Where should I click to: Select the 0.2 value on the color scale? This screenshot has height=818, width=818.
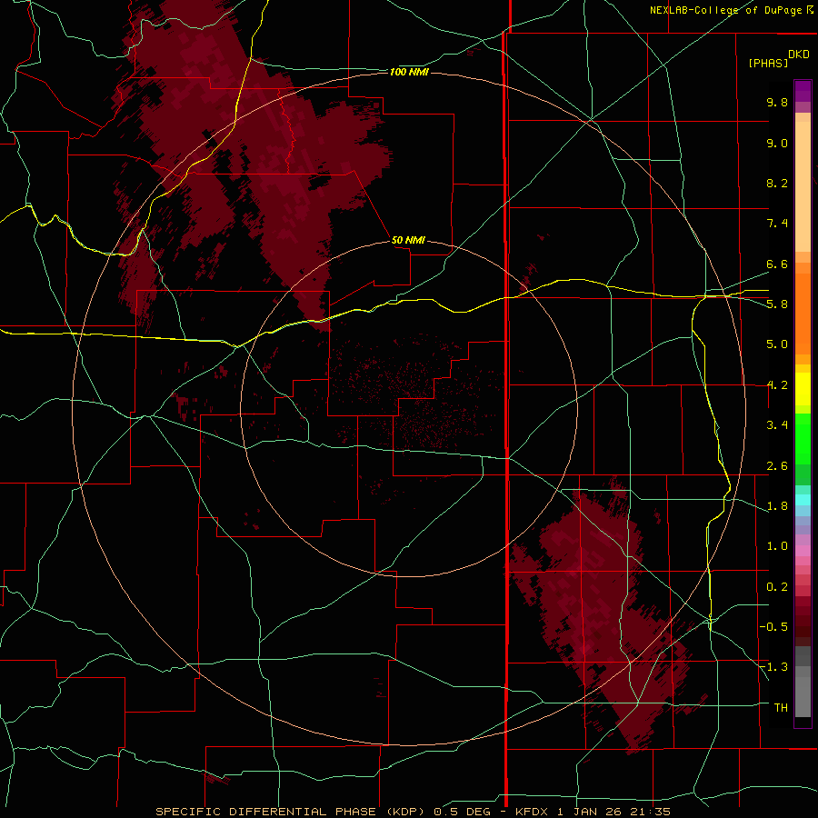click(x=777, y=587)
